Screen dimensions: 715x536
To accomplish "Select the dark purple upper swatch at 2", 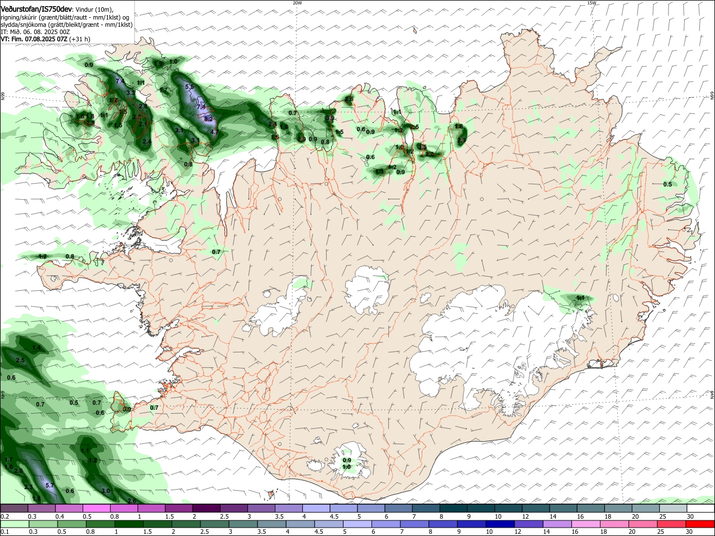I will coord(206,508).
